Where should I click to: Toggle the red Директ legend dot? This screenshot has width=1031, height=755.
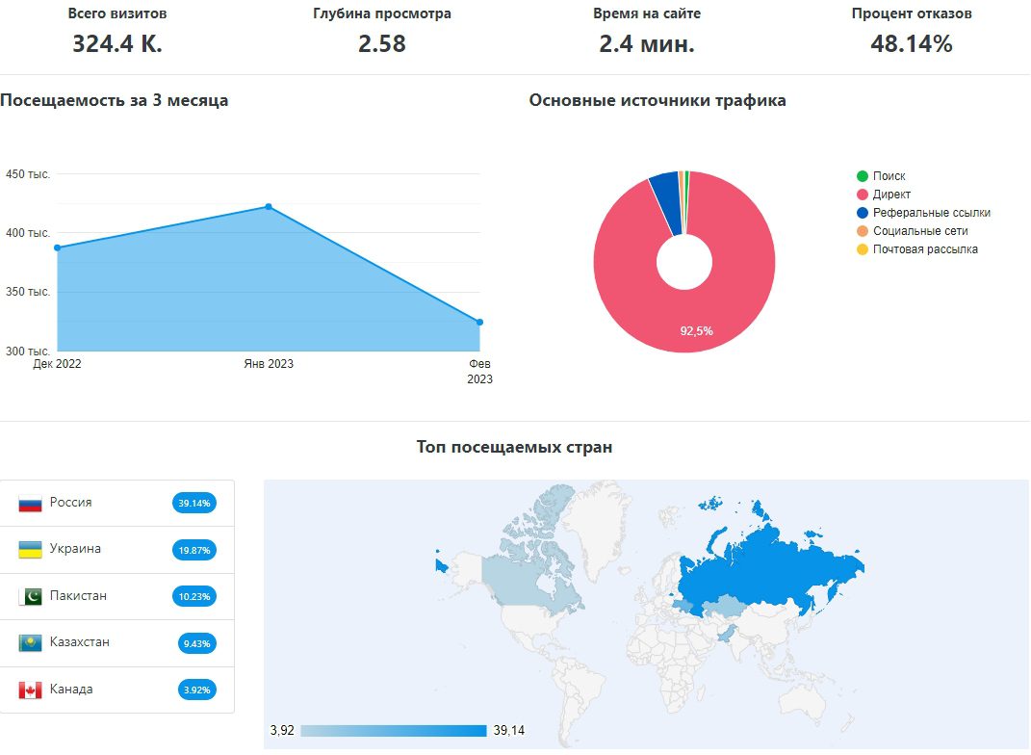point(862,194)
